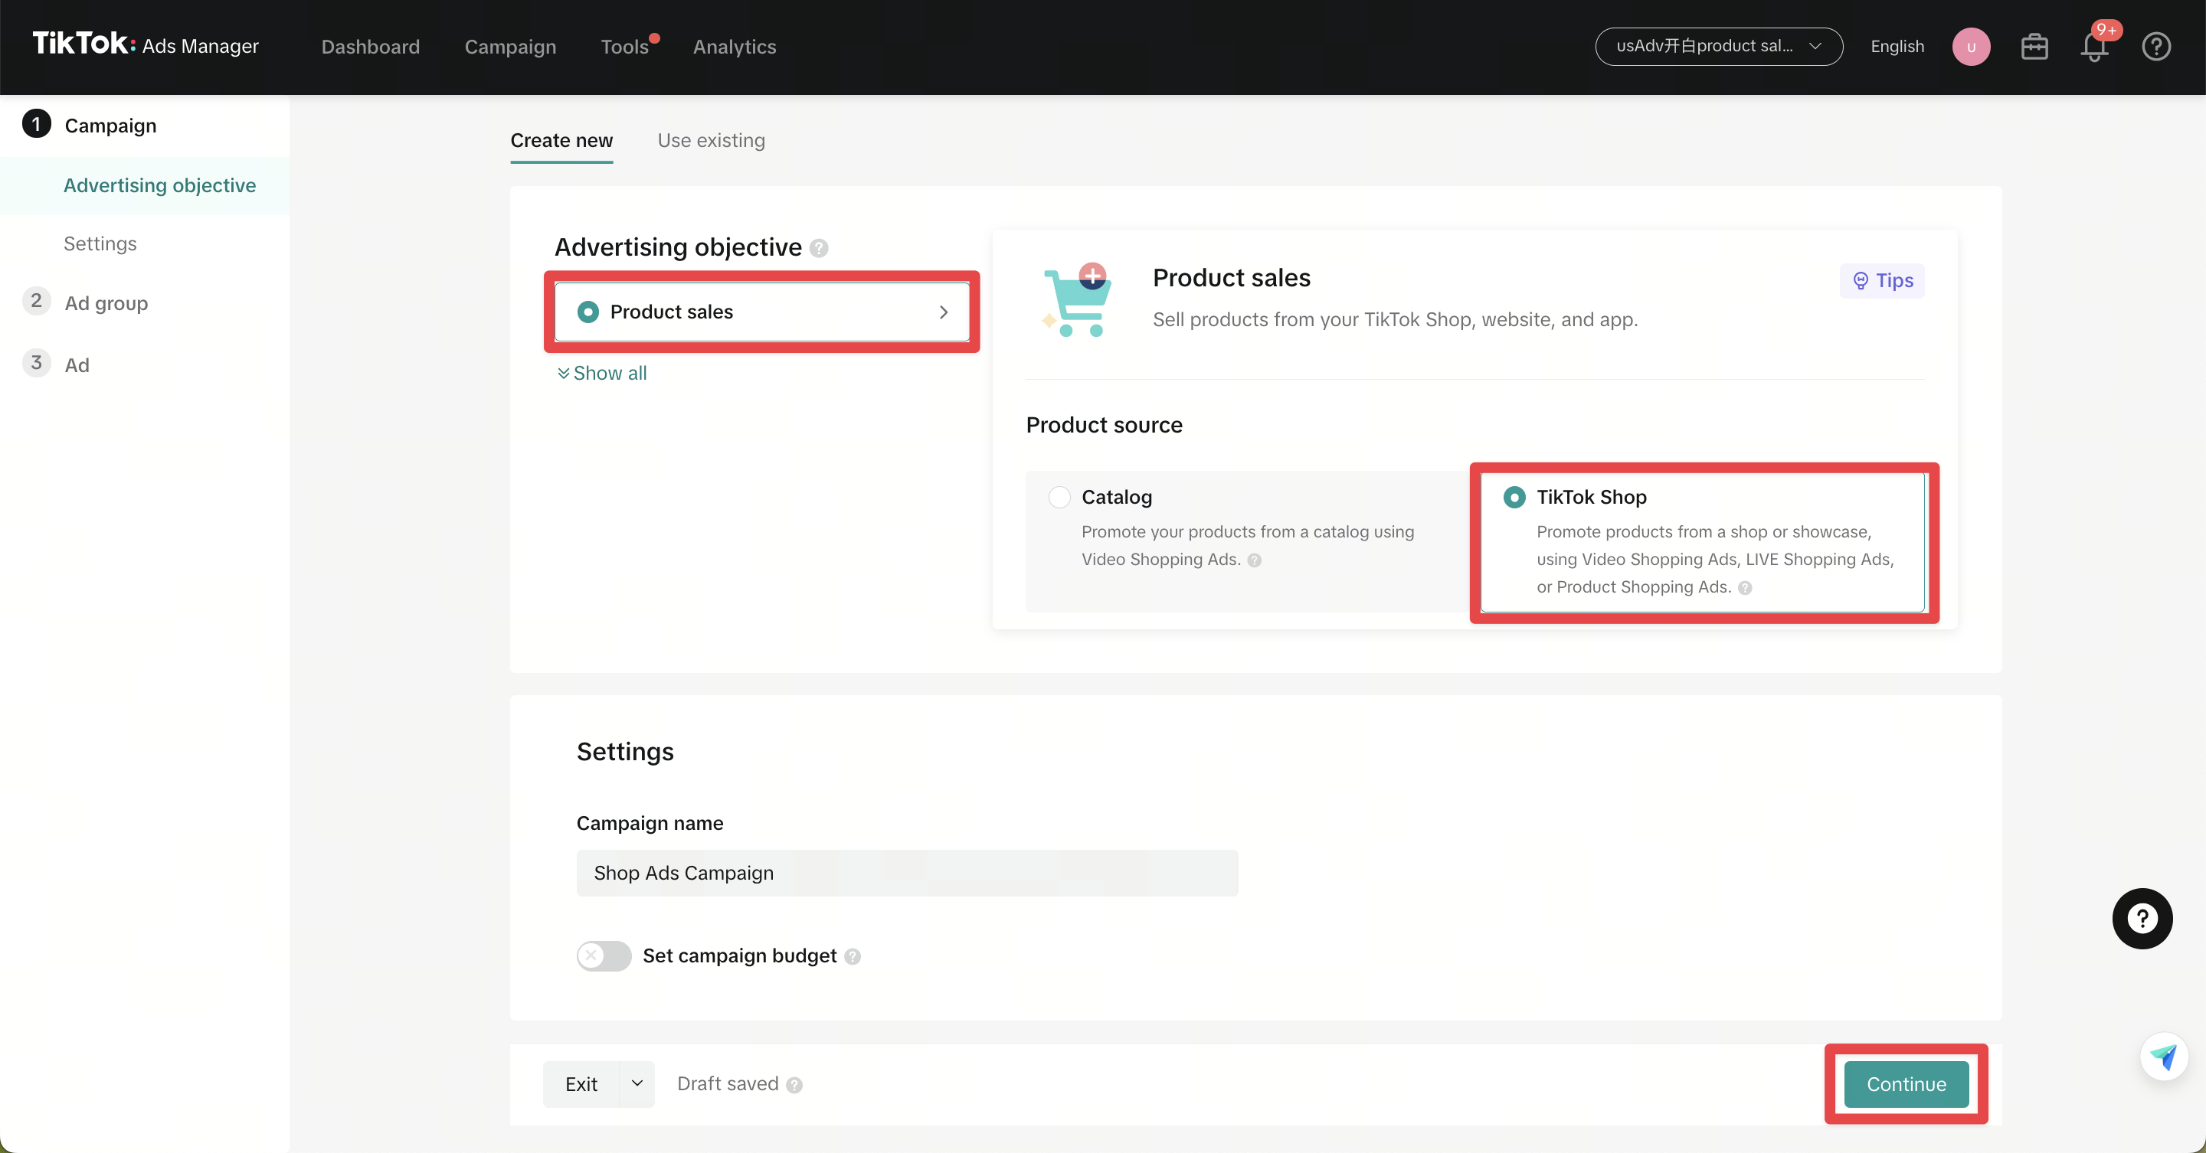
Task: Click the user avatar icon
Action: point(1971,47)
